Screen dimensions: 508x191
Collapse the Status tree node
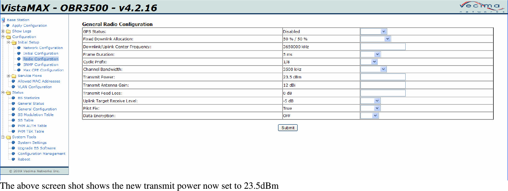click(x=3, y=93)
